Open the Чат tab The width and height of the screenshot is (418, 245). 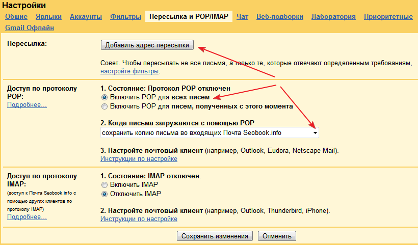coord(242,16)
